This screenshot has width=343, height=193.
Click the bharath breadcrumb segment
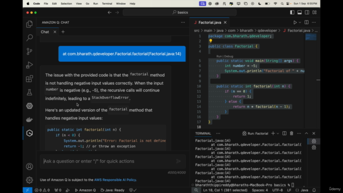pos(247,31)
